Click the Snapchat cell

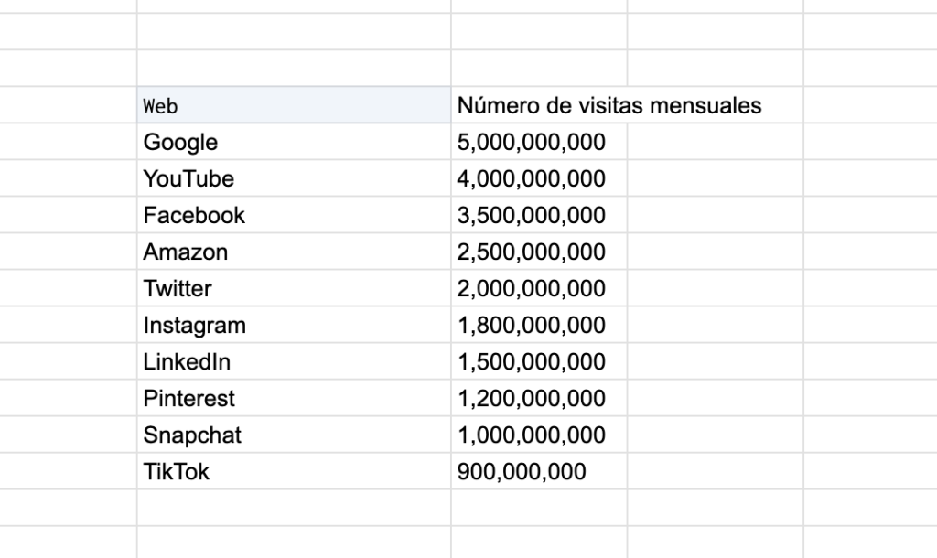pyautogui.click(x=294, y=435)
